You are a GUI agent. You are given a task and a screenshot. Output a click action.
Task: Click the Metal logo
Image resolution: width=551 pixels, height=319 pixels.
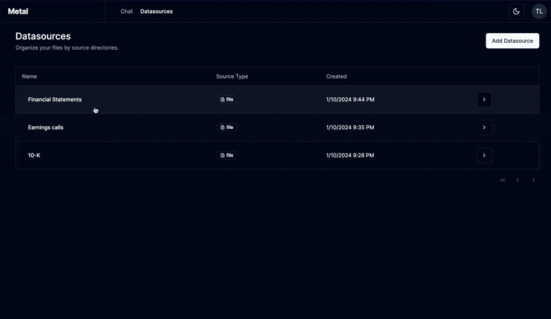coord(18,11)
